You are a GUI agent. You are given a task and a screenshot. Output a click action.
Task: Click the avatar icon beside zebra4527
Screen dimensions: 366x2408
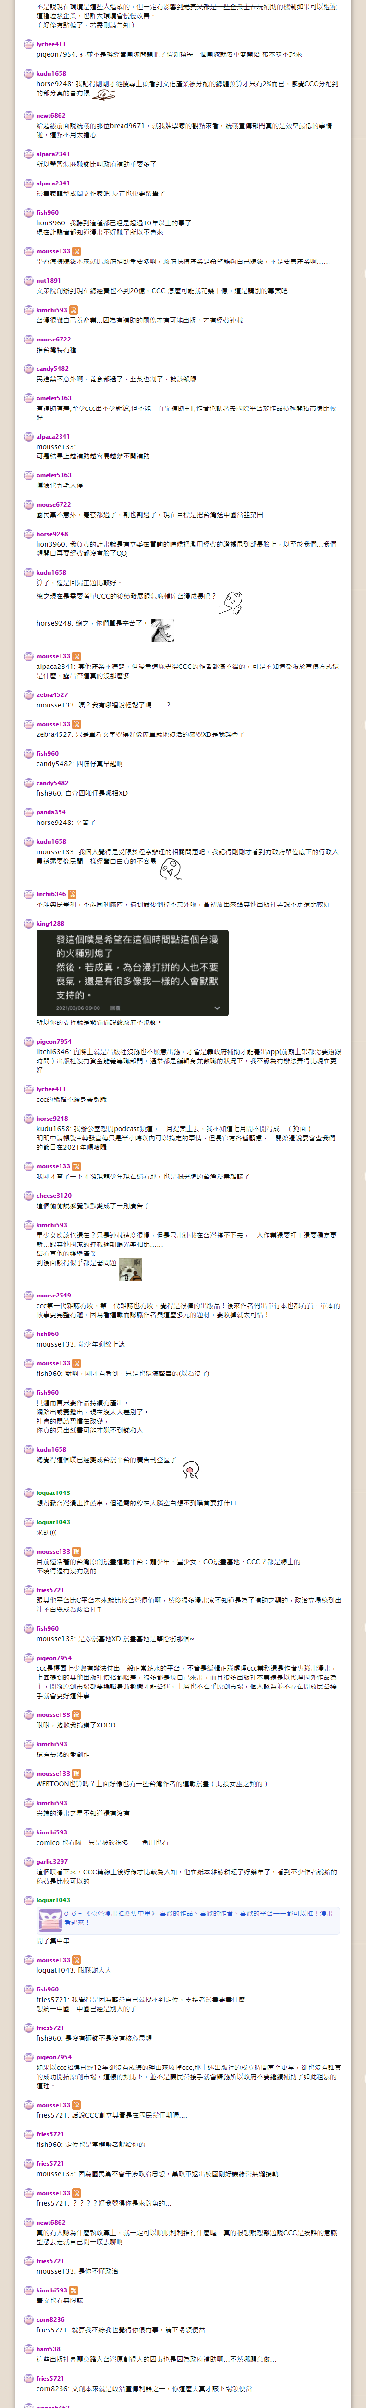point(29,695)
